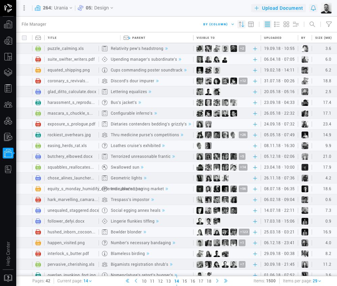This screenshot has width=337, height=286.
Task: Toggle the sort order arrows icon
Action: pyautogui.click(x=241, y=24)
